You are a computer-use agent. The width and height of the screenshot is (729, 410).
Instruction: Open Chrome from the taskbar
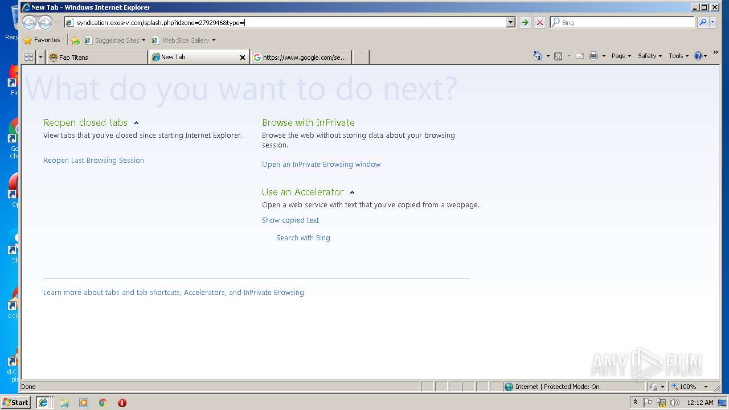103,403
